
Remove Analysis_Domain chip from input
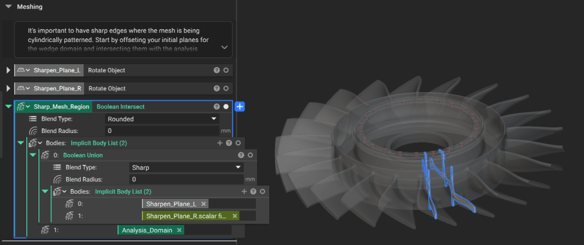(179, 230)
